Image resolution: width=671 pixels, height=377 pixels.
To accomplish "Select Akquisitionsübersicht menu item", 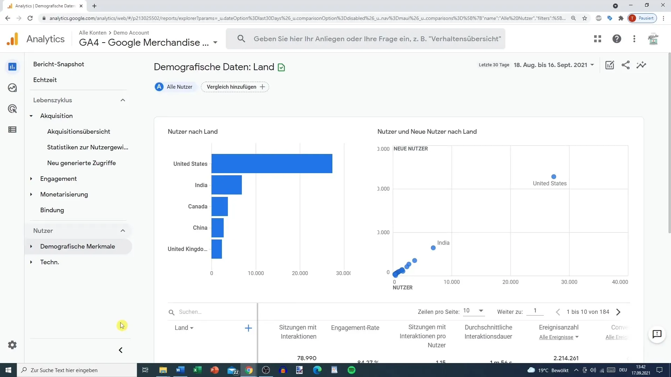I will [x=78, y=132].
